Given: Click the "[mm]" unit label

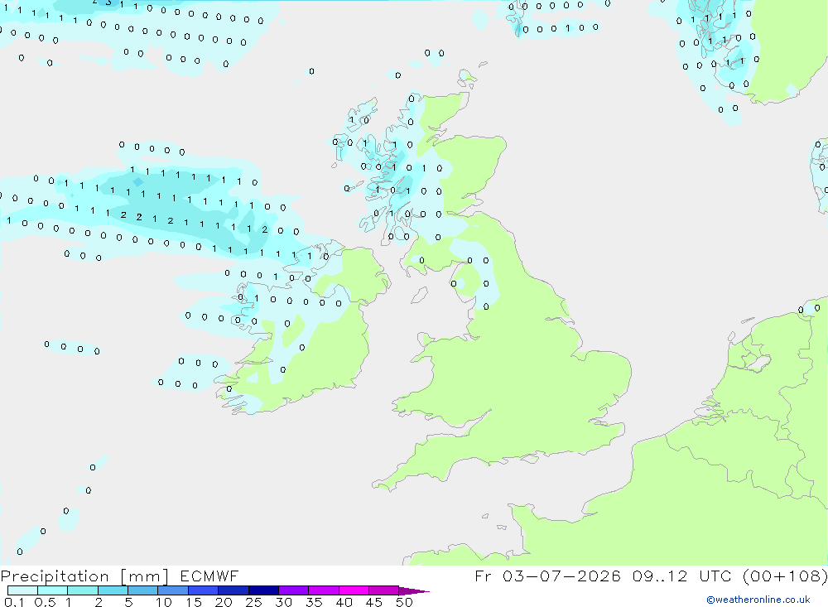Looking at the screenshot, I should click(x=145, y=576).
